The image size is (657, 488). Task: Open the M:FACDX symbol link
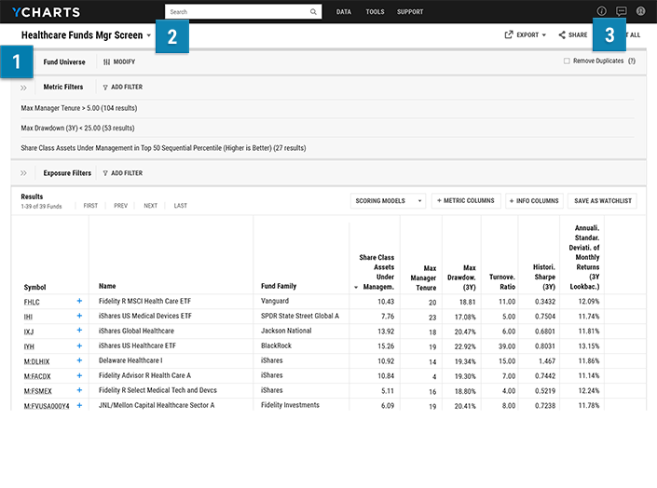click(x=37, y=376)
